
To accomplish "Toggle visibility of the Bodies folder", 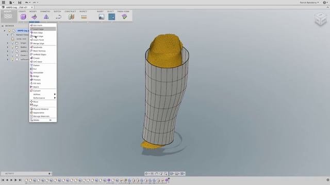I will coord(12,47).
